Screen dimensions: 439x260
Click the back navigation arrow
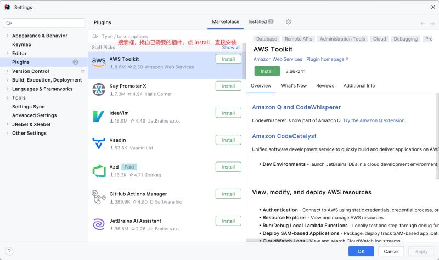tap(423, 24)
